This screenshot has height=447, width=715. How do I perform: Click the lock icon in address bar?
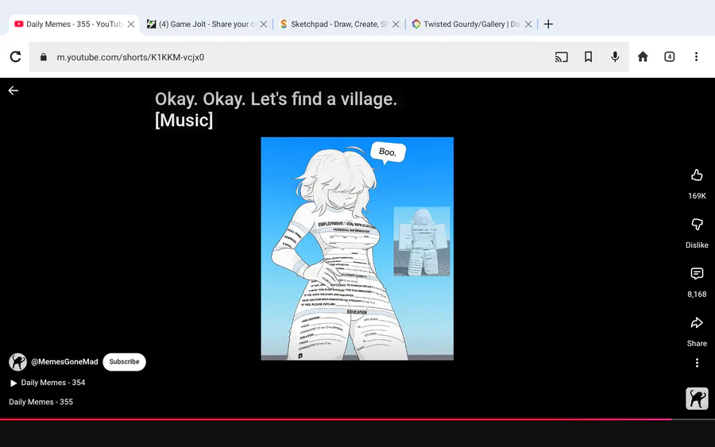tap(44, 57)
